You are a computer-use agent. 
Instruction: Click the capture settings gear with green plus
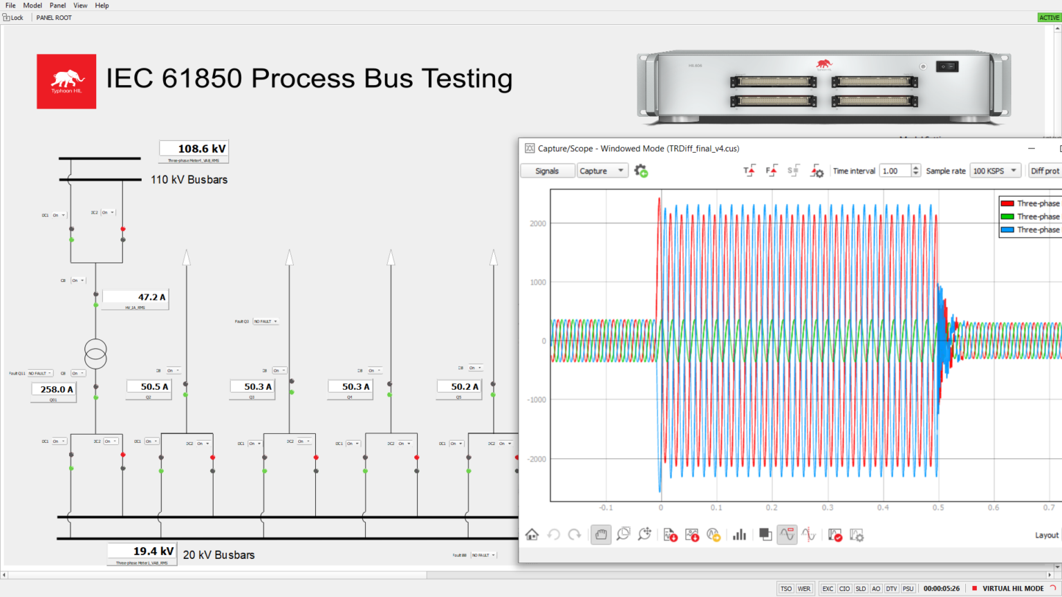coord(641,170)
